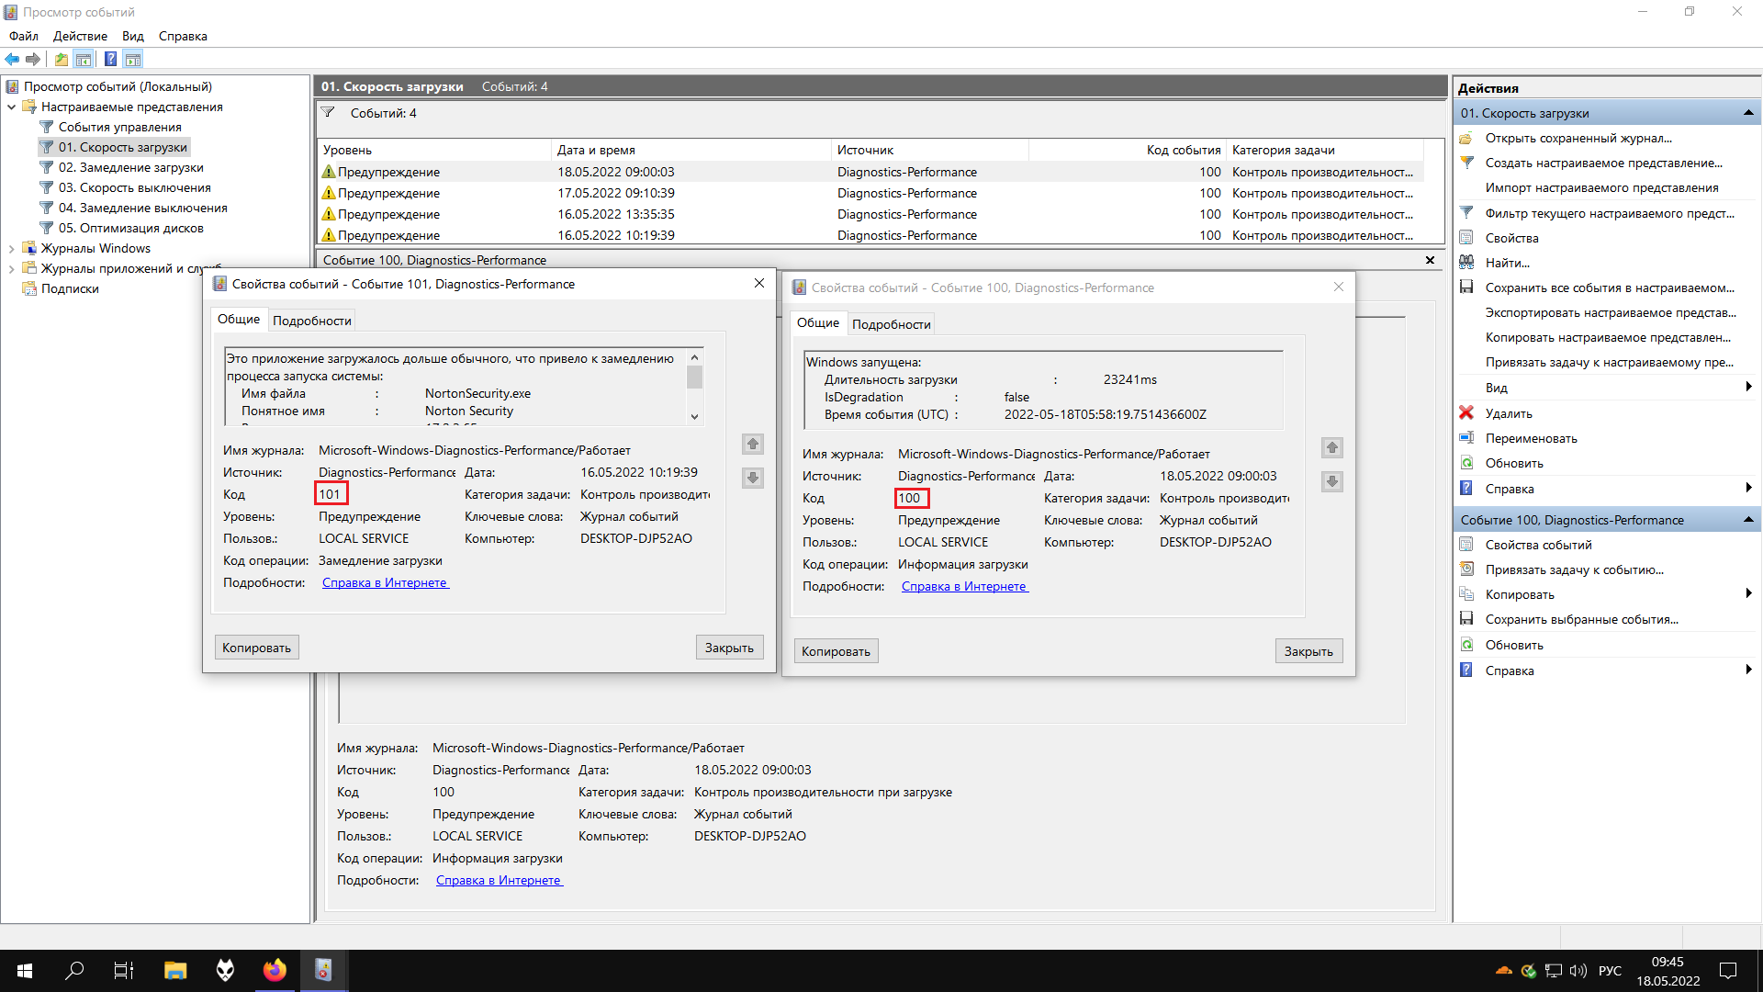Click 'Сохранить все события в настраиваемом...' action
This screenshot has width=1763, height=992.
pos(1610,287)
